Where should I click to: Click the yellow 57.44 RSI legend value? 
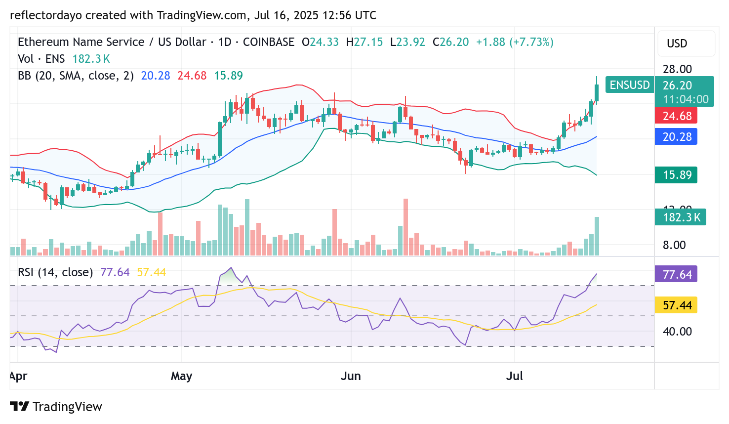(x=152, y=272)
